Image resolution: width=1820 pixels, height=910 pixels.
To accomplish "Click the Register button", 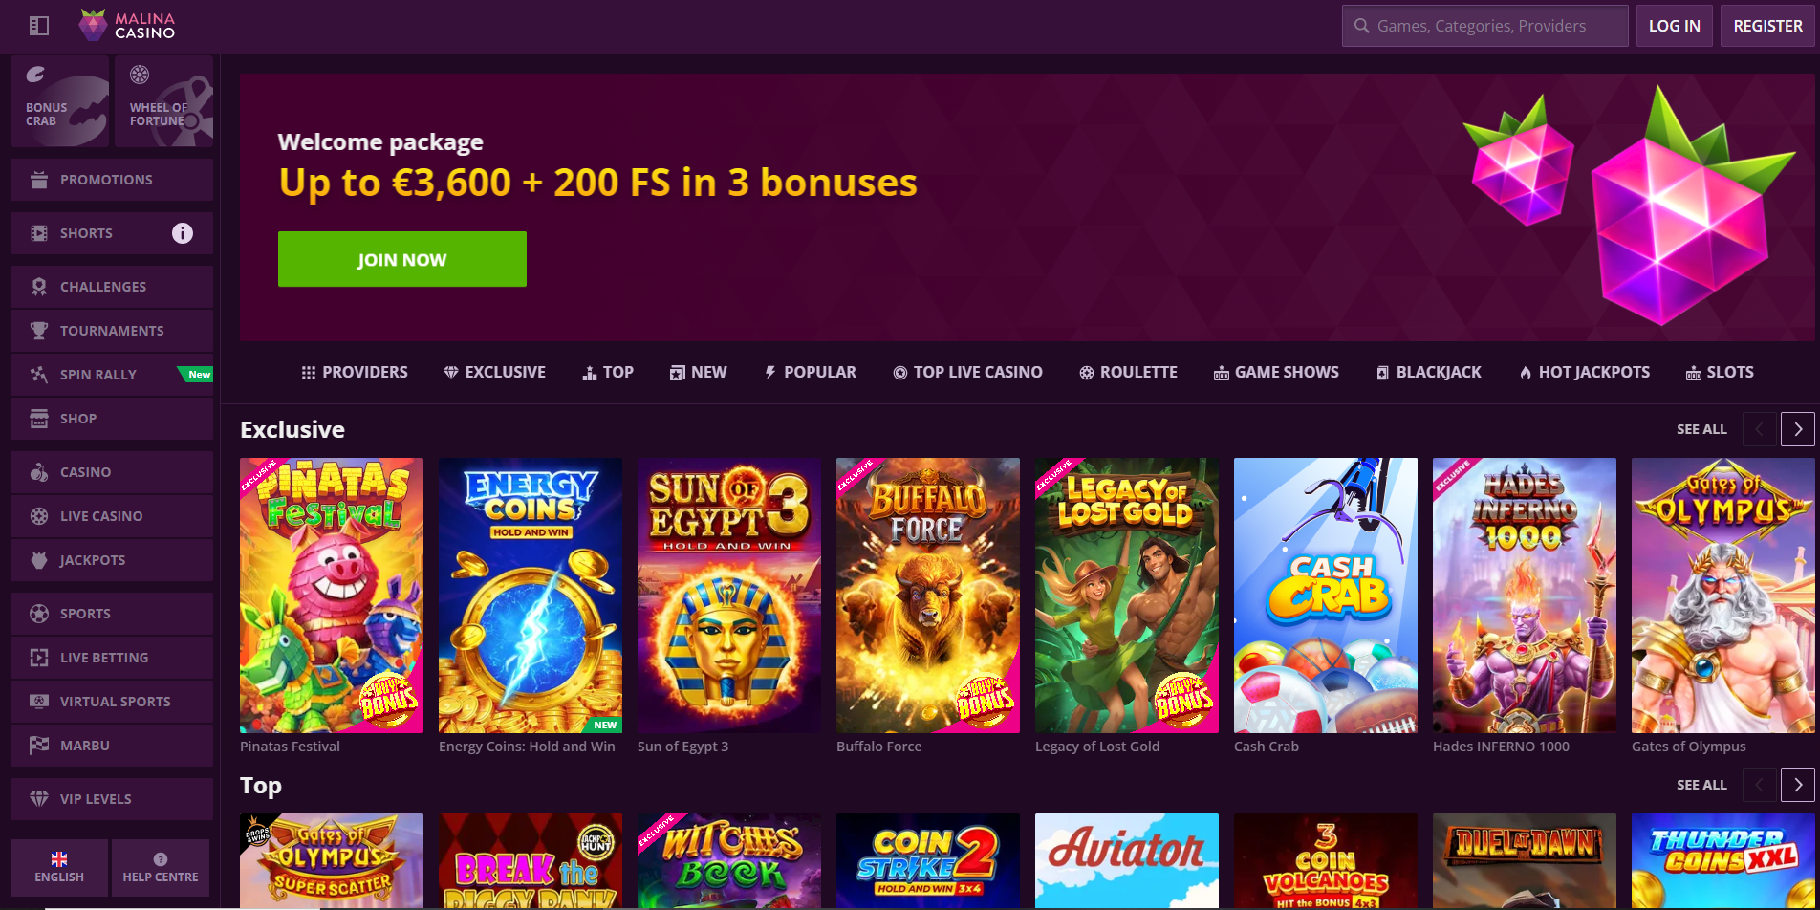I will tap(1767, 26).
